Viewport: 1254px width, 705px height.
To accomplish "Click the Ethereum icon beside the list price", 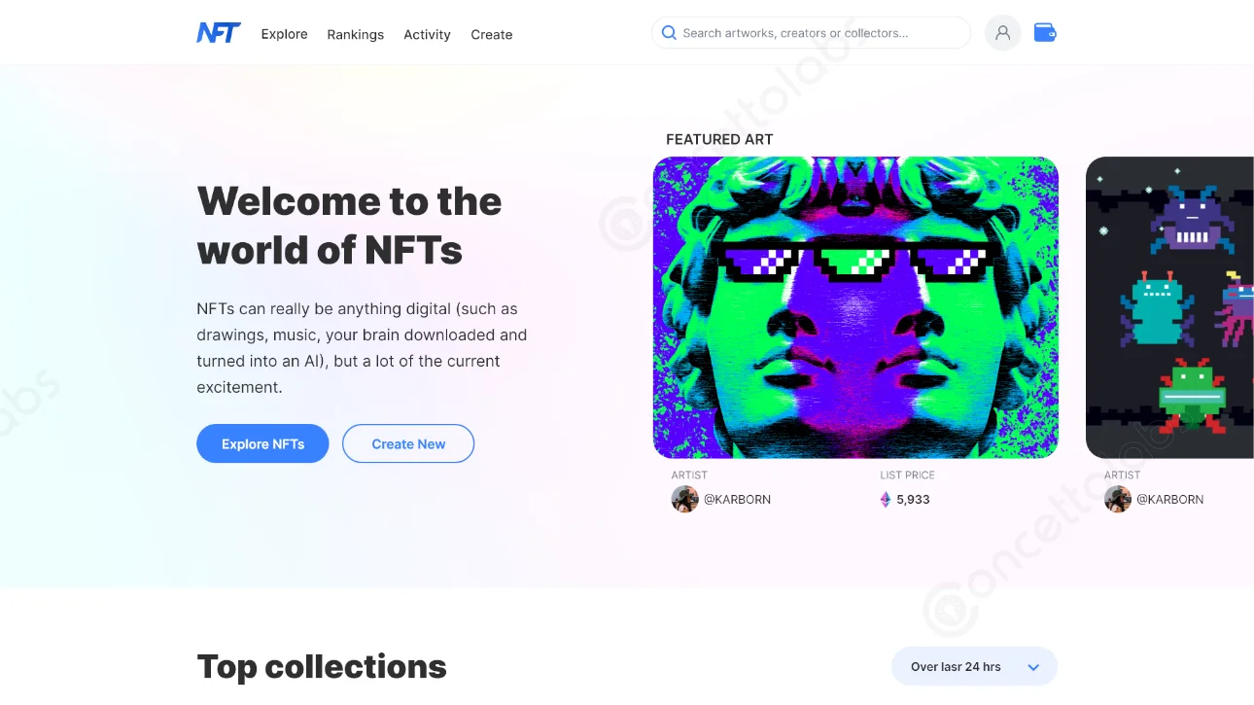I will pos(885,499).
